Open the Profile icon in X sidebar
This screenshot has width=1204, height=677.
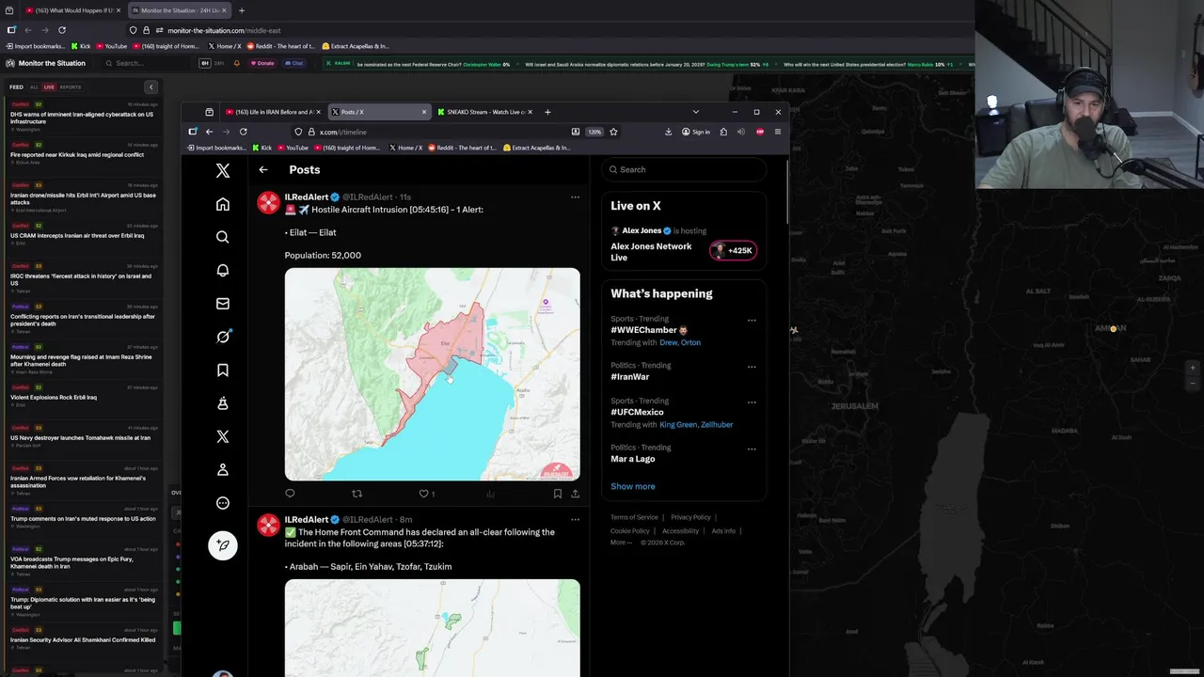coord(223,469)
